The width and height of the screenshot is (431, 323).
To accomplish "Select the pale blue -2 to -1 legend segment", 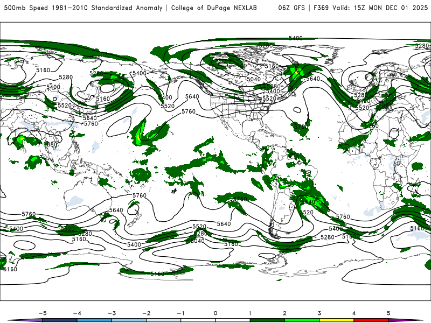I will coord(164,320).
